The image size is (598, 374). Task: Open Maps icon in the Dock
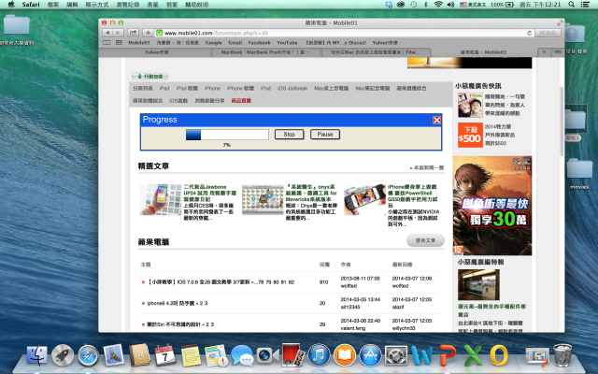click(216, 355)
